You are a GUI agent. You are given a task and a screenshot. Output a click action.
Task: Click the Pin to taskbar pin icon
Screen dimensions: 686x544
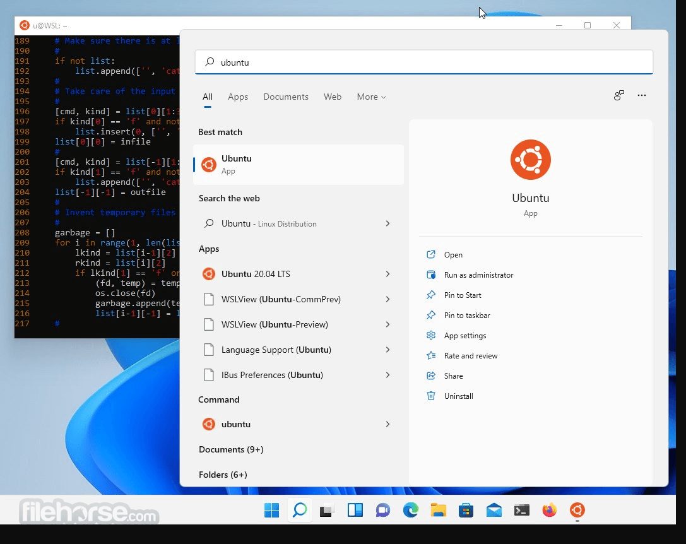431,315
